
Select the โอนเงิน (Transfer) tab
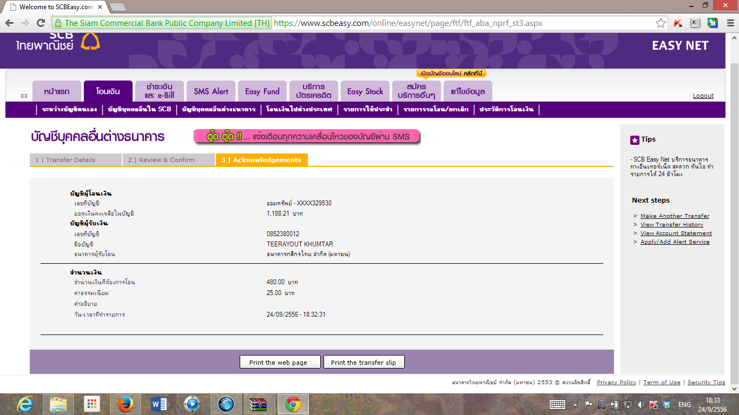tap(108, 91)
